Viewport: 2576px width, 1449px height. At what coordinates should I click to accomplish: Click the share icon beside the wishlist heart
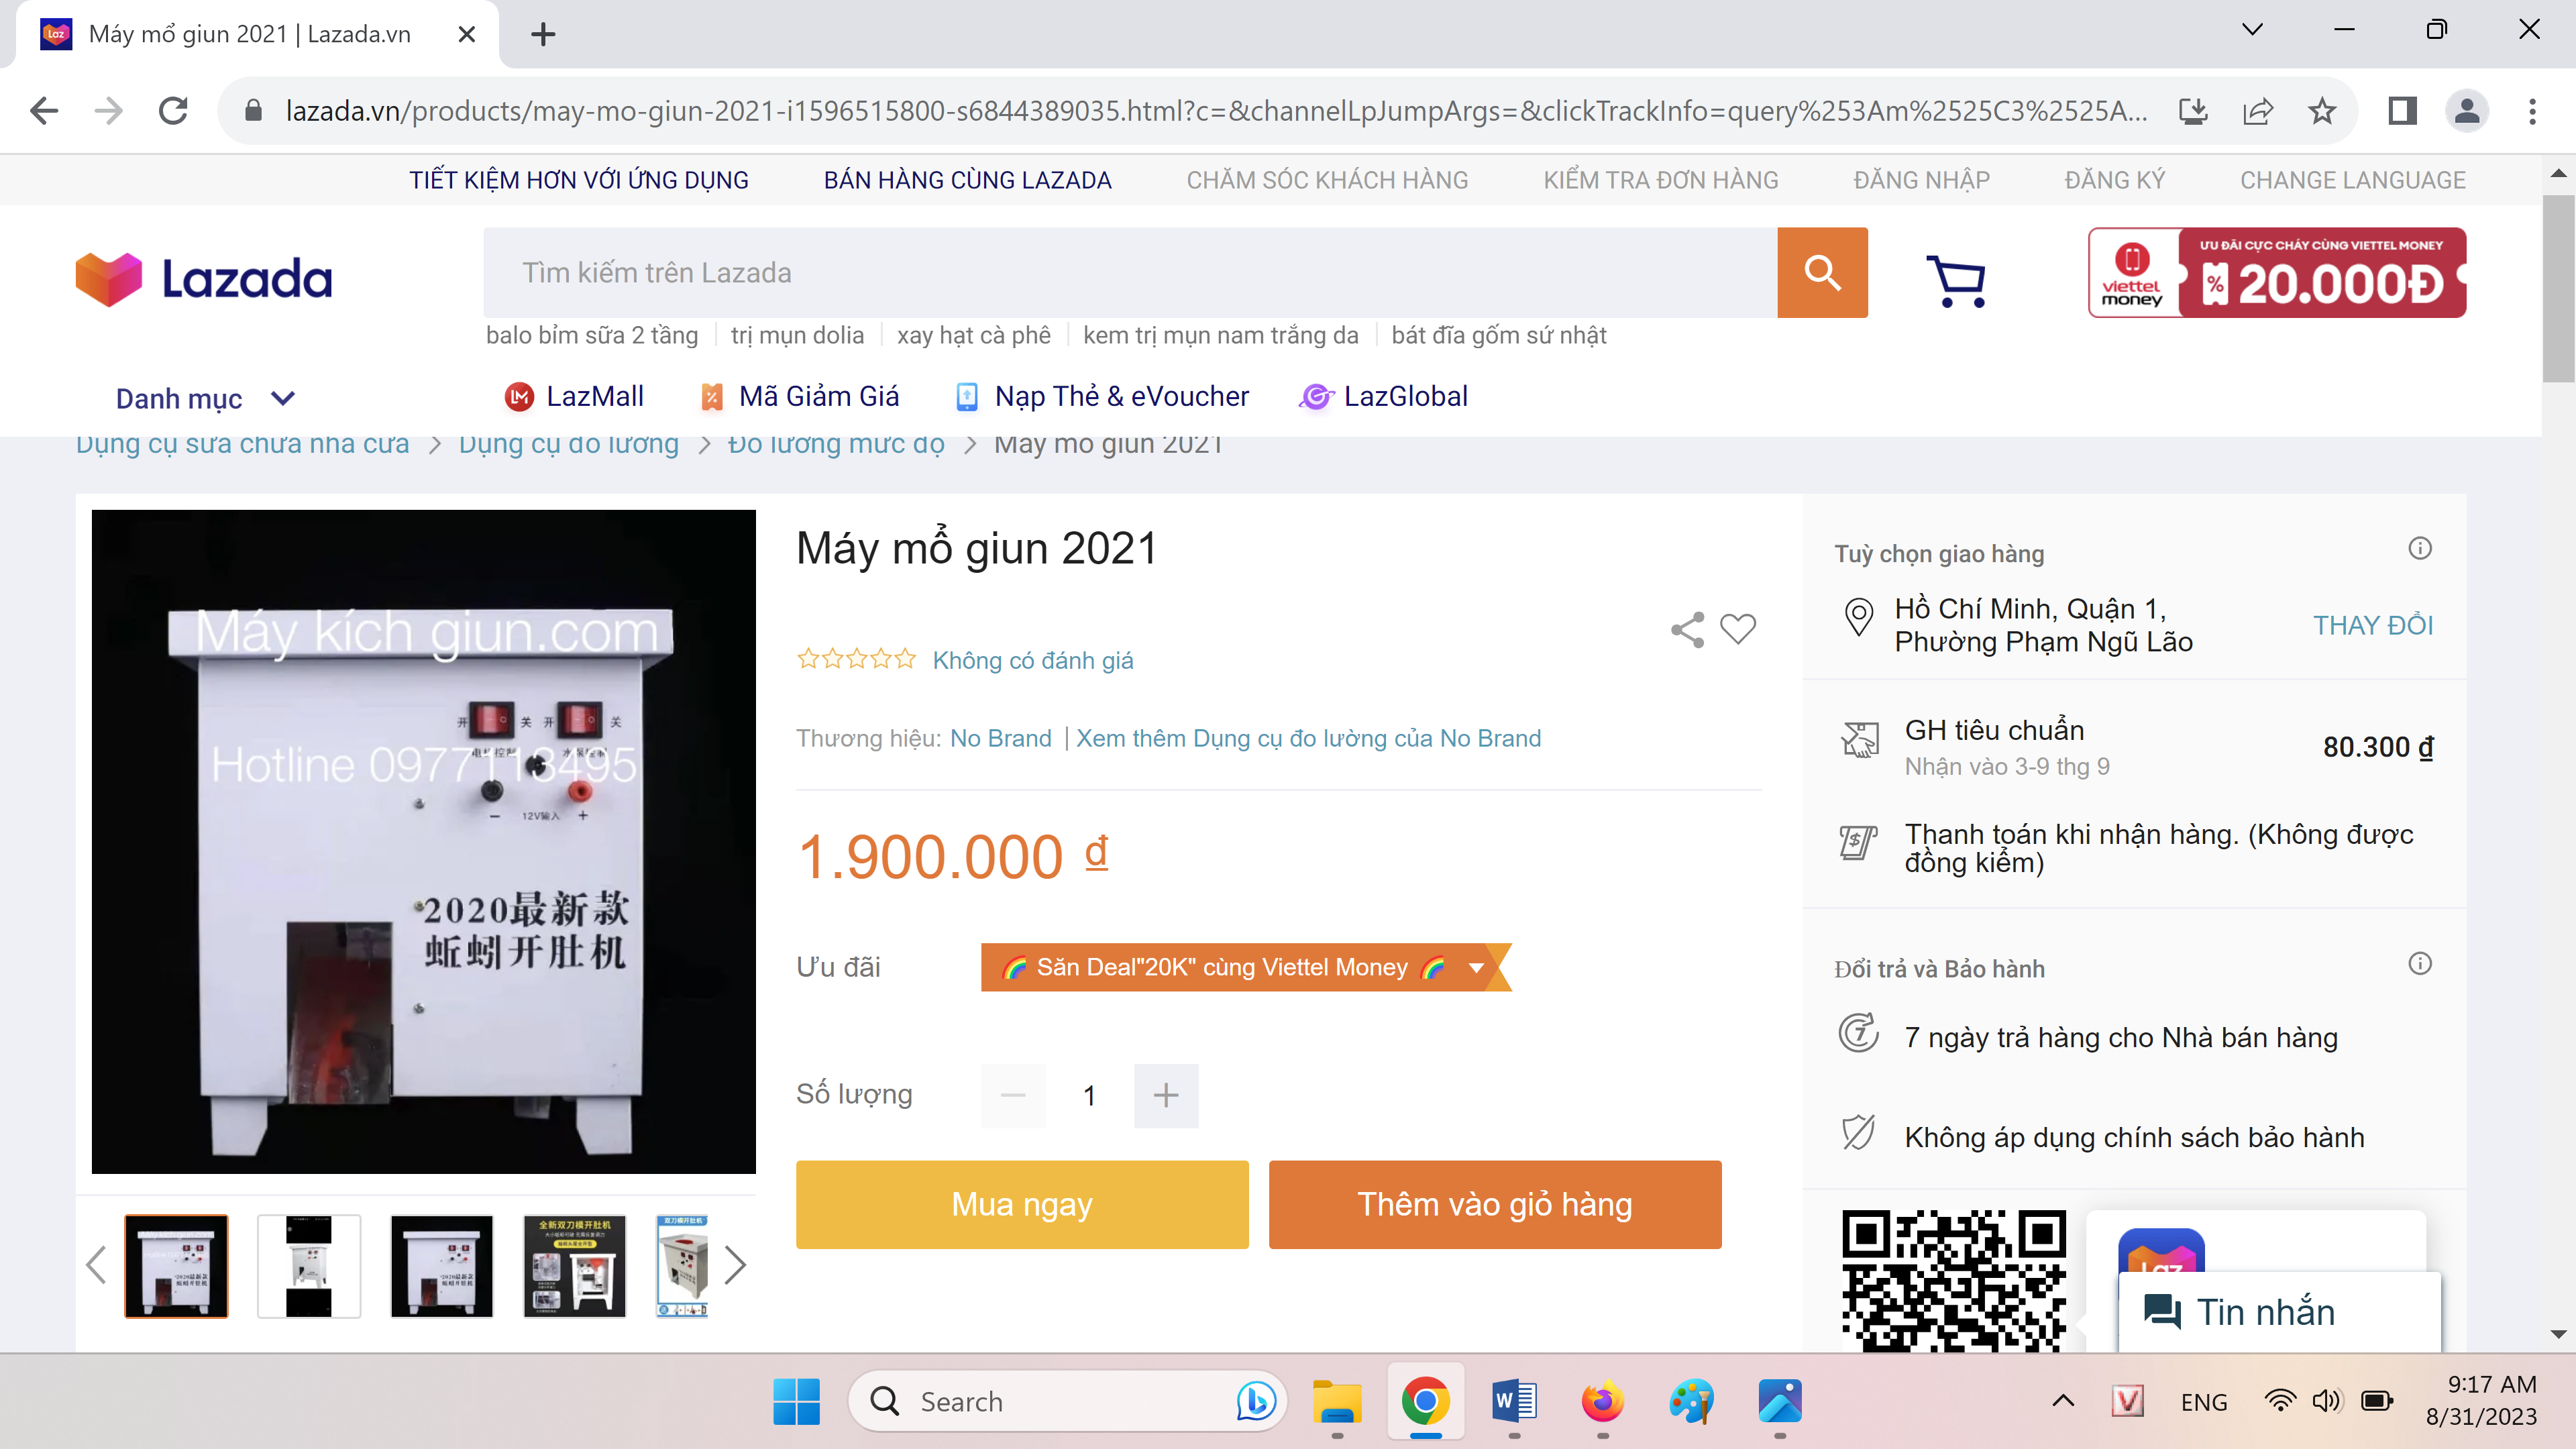pos(1687,629)
